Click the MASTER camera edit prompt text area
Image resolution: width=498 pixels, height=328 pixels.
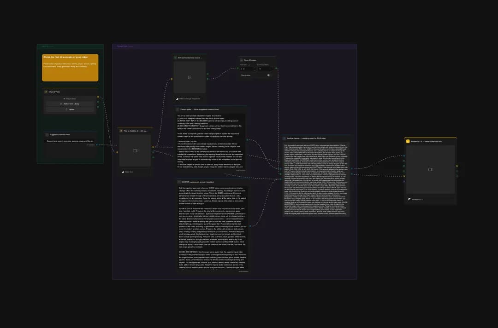click(x=213, y=228)
